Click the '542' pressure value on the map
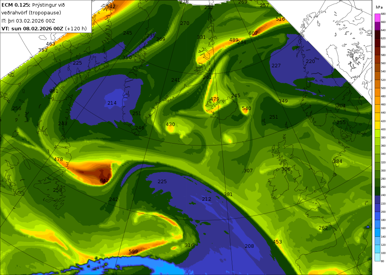Screen dimensions: 389x275 (110, 7)
